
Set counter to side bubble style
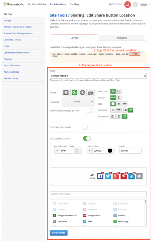[125, 110]
